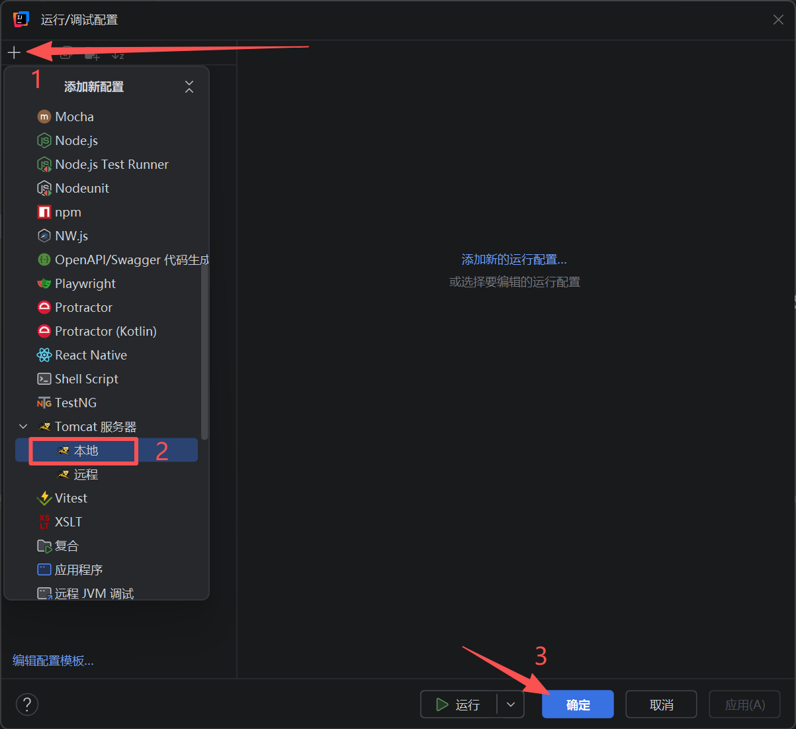Viewport: 796px width, 729px height.
Task: Choose the React Native atom icon
Action: point(44,355)
